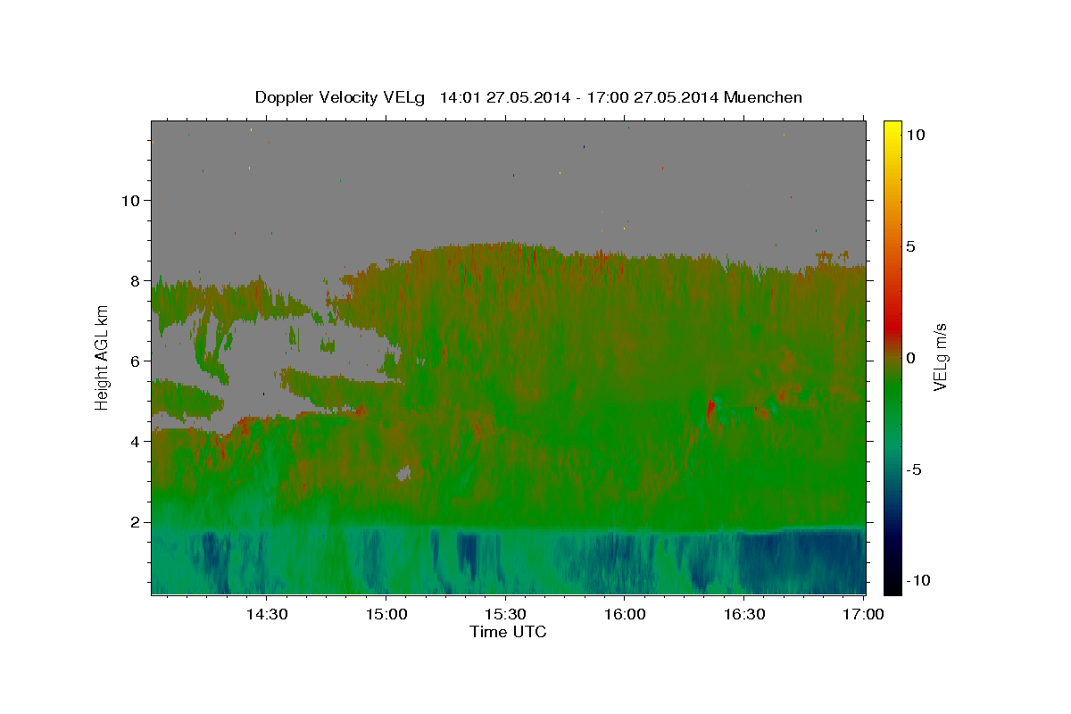The height and width of the screenshot is (714, 1071).
Task: Click the 15:30 time axis label
Action: coord(505,614)
